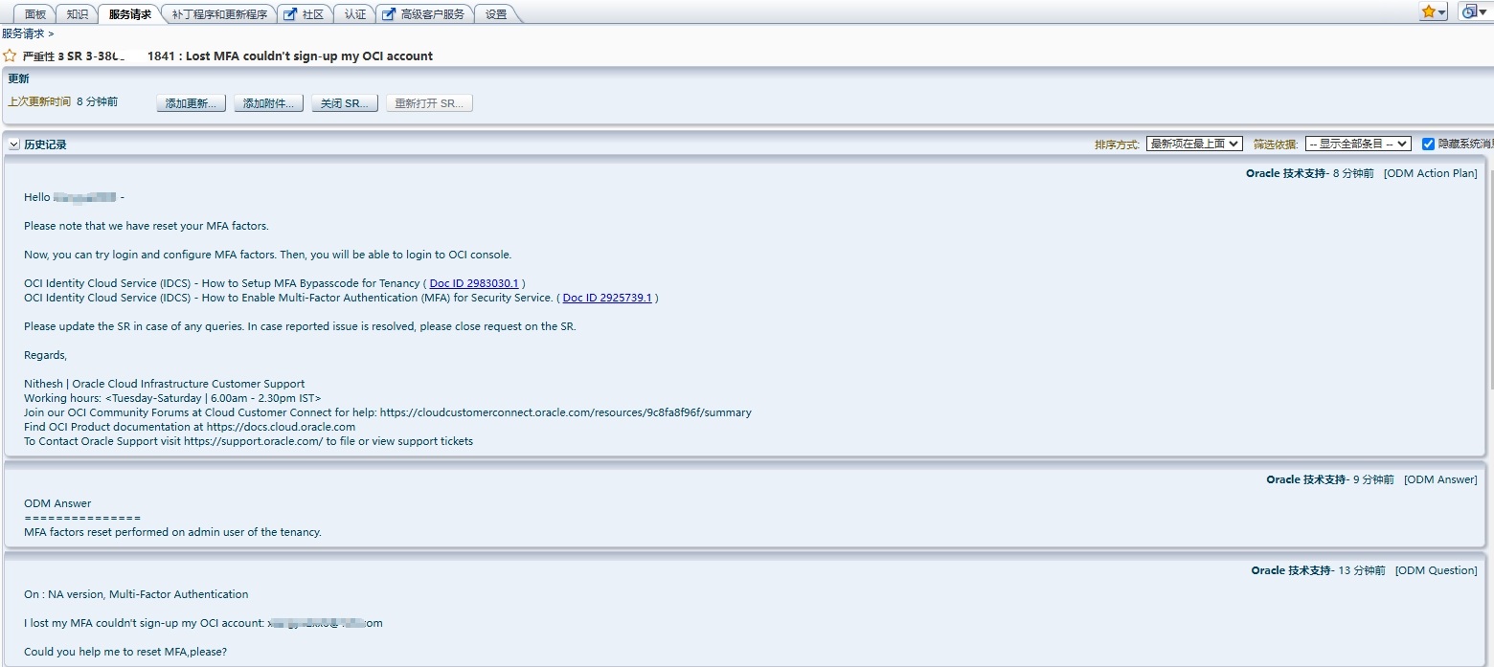Click the docs.cloud.oracle.com documentation line
This screenshot has height=667, width=1494.
click(x=190, y=427)
